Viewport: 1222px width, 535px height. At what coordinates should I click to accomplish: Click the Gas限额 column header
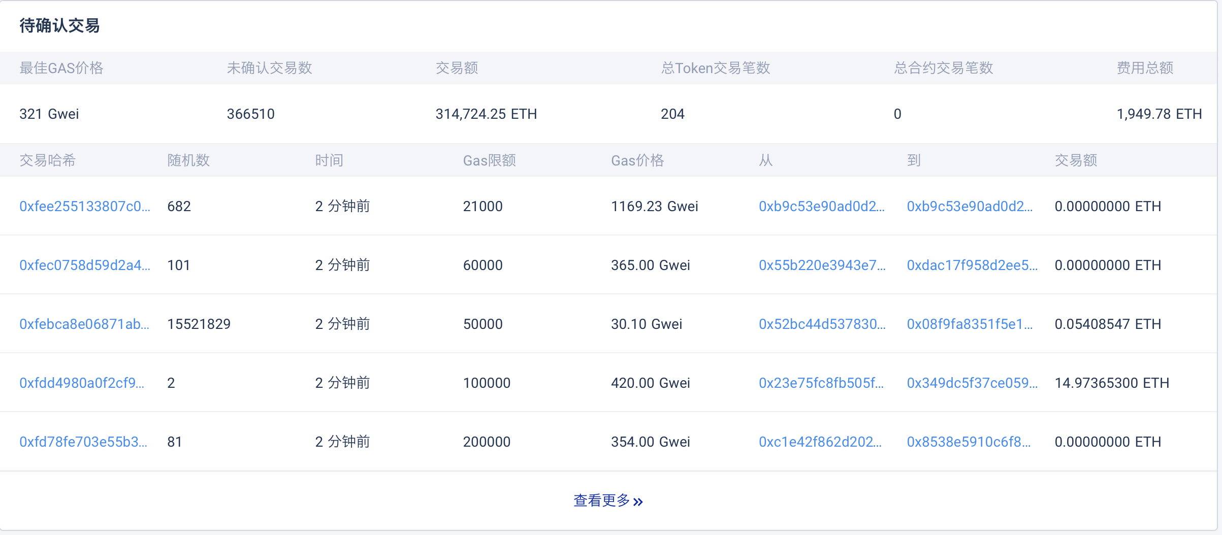click(490, 160)
